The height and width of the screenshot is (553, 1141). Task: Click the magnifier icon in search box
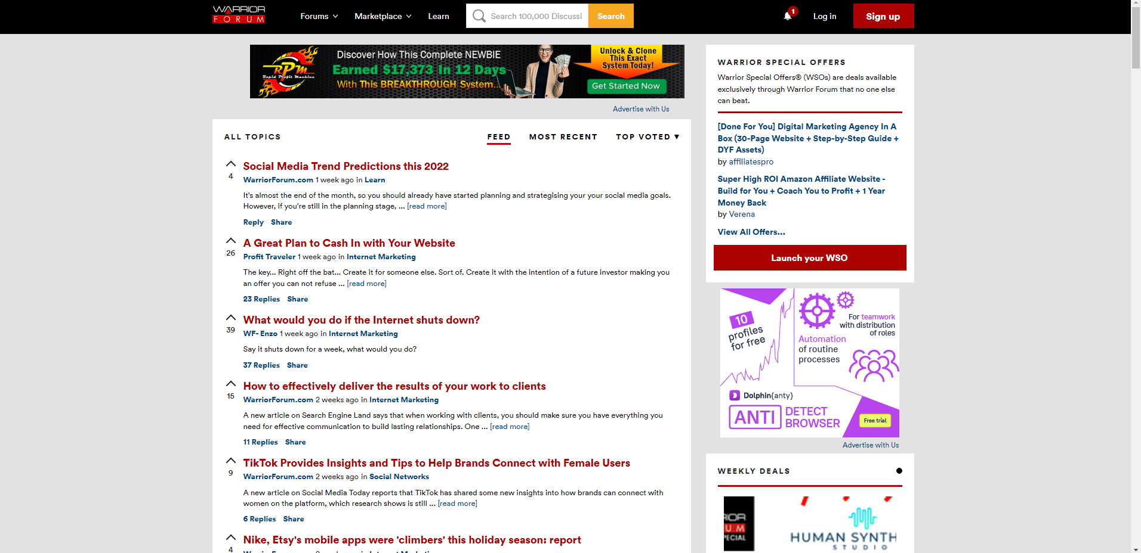click(x=479, y=16)
